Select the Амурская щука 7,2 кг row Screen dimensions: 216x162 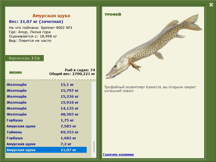click(x=46, y=144)
